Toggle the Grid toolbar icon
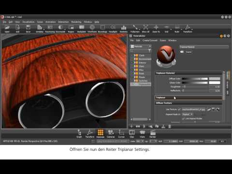The image size is (232, 174). 167,29
